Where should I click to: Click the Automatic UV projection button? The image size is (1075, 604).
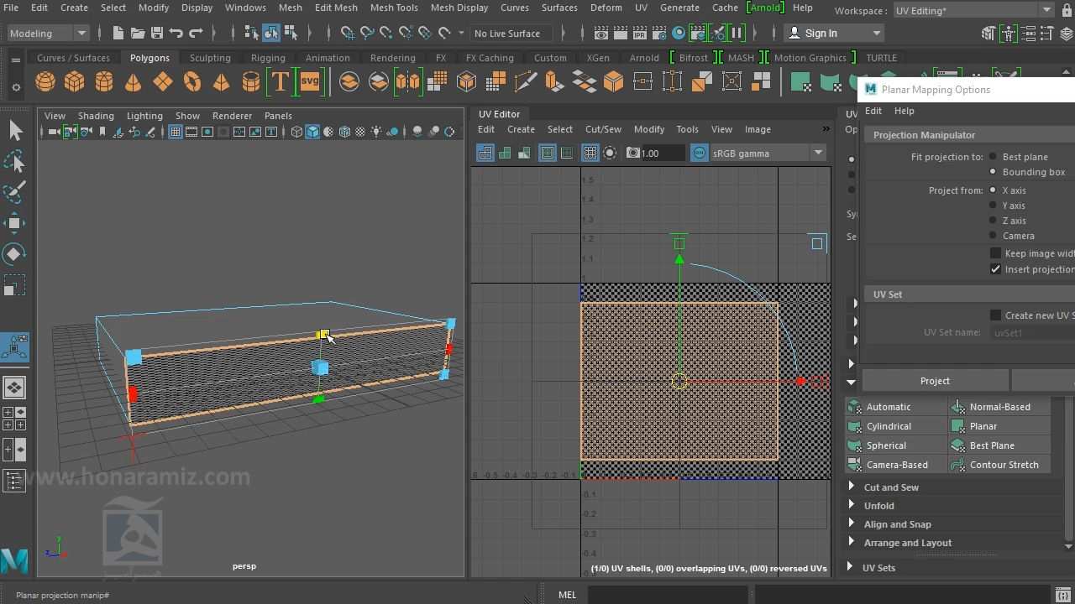(896, 407)
